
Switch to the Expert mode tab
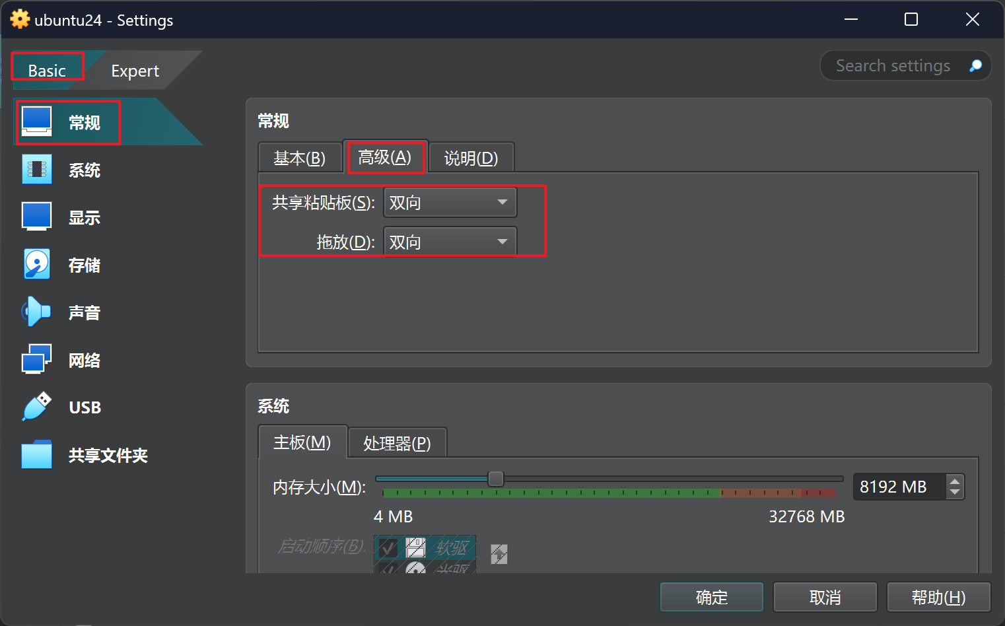coord(135,71)
